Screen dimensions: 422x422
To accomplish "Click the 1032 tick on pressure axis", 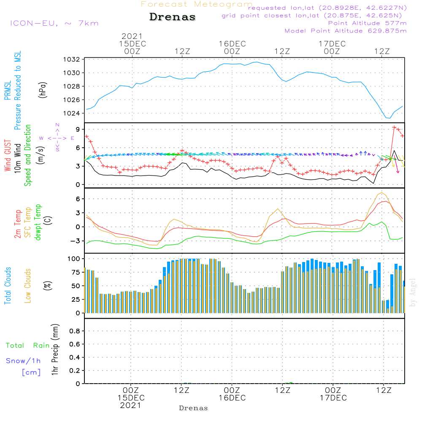I will click(x=73, y=60).
